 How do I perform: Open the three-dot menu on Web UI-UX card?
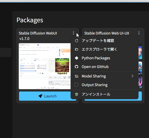pos(139,33)
